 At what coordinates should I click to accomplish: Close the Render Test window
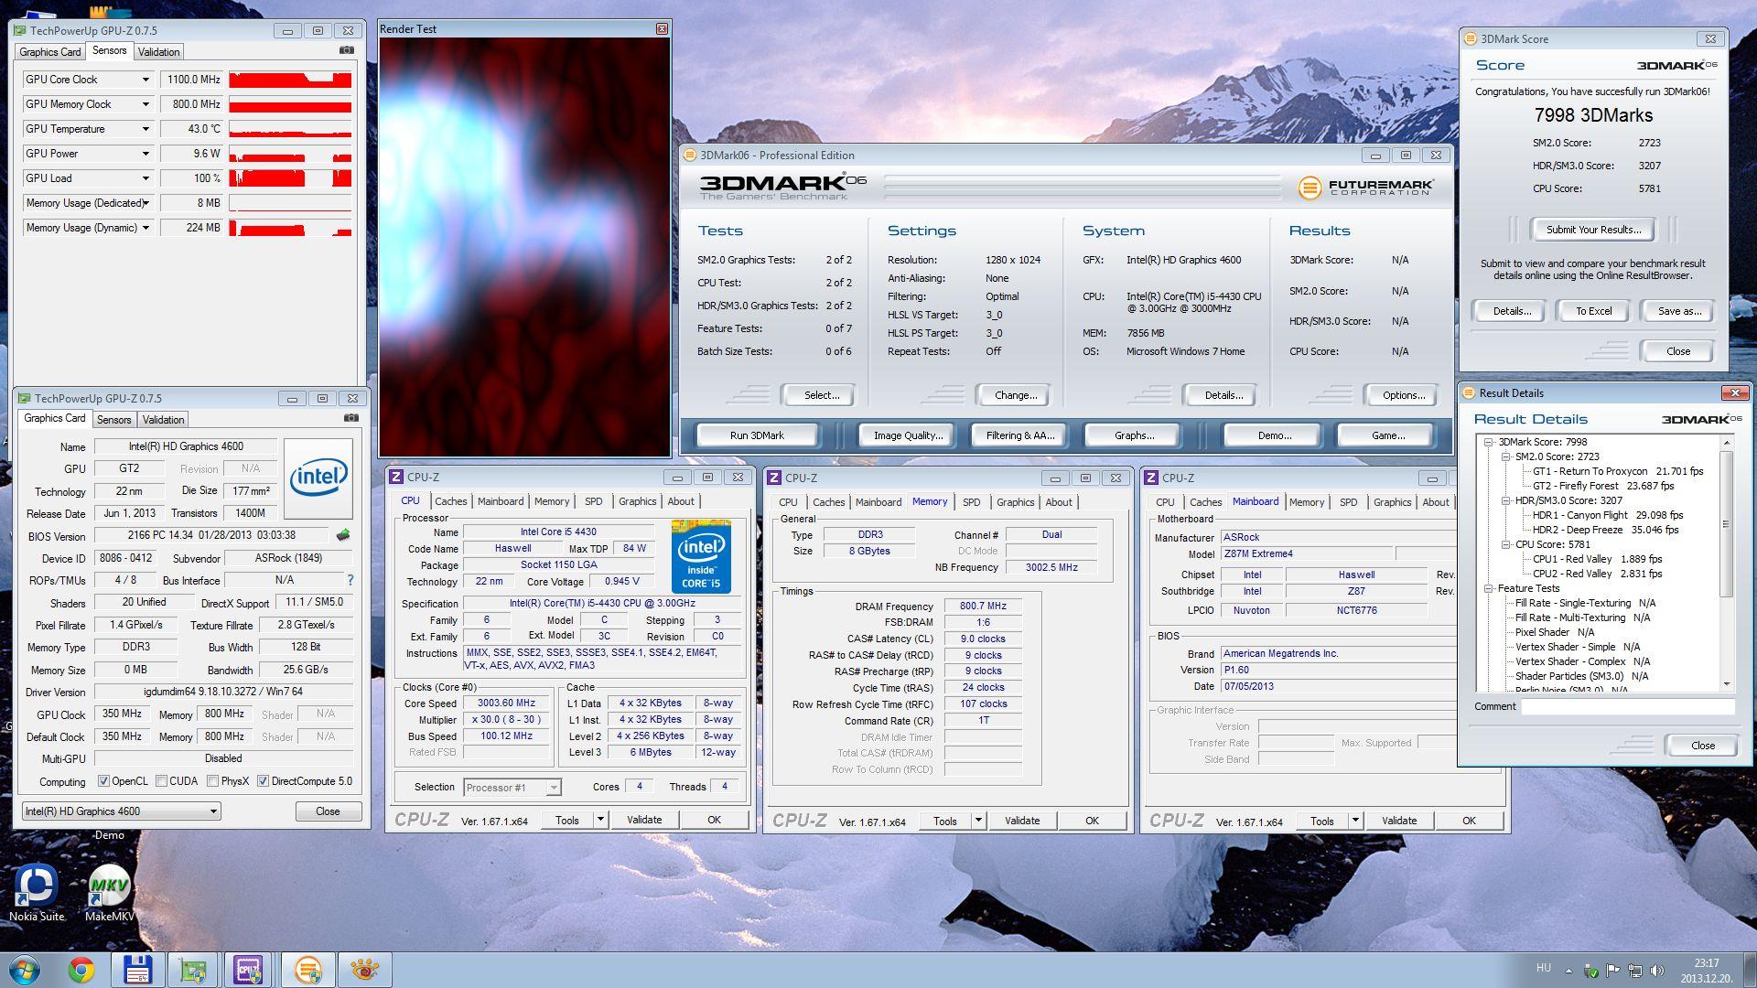[x=662, y=29]
